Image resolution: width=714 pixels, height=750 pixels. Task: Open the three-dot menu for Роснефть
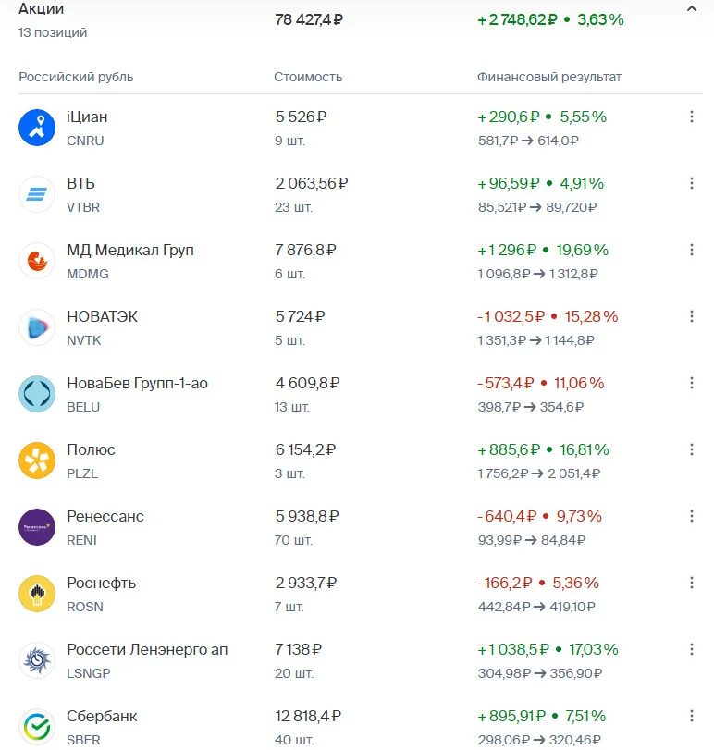(x=692, y=583)
